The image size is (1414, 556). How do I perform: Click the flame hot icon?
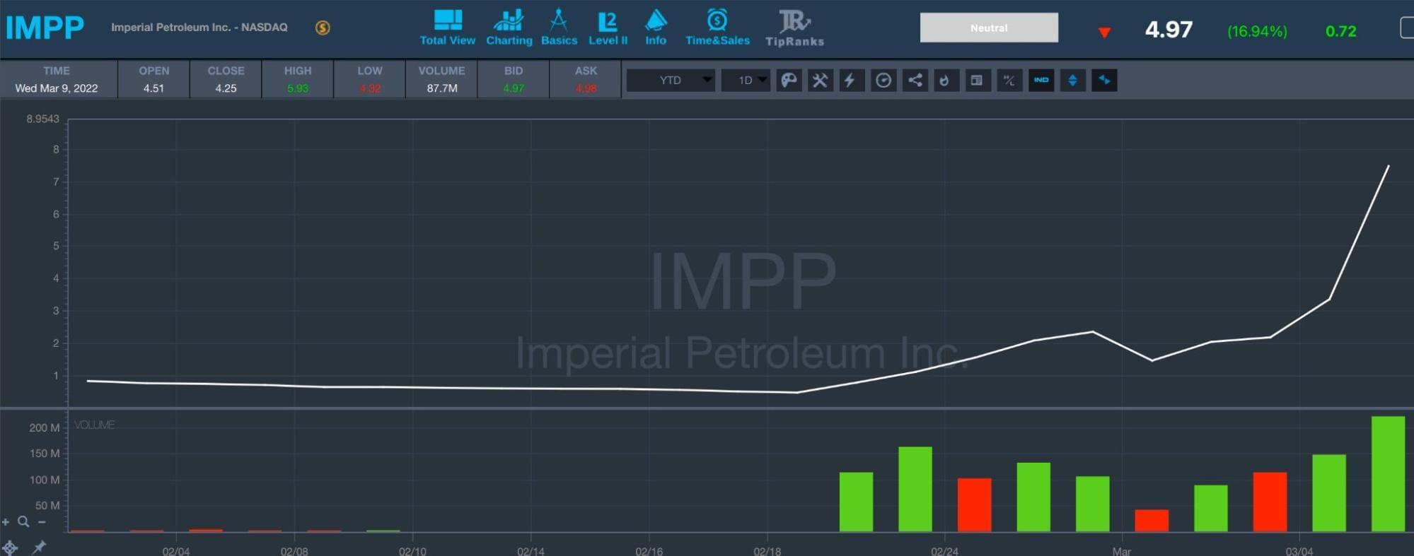click(x=945, y=81)
